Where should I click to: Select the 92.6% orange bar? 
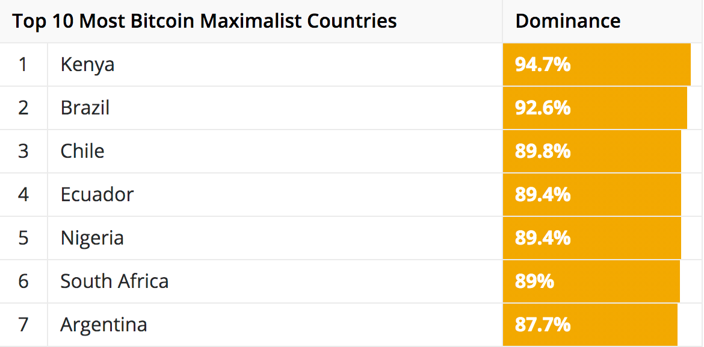tap(595, 108)
